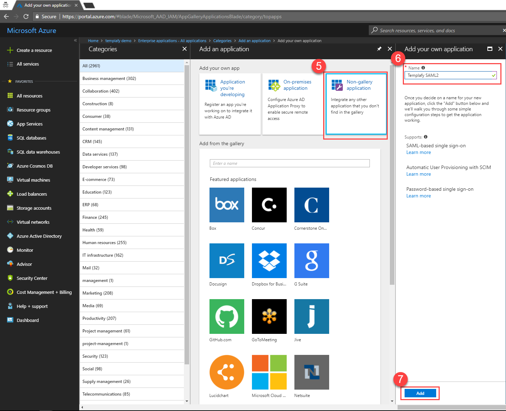The height and width of the screenshot is (411, 506).
Task: Open Security Center shield icon
Action: (10, 278)
